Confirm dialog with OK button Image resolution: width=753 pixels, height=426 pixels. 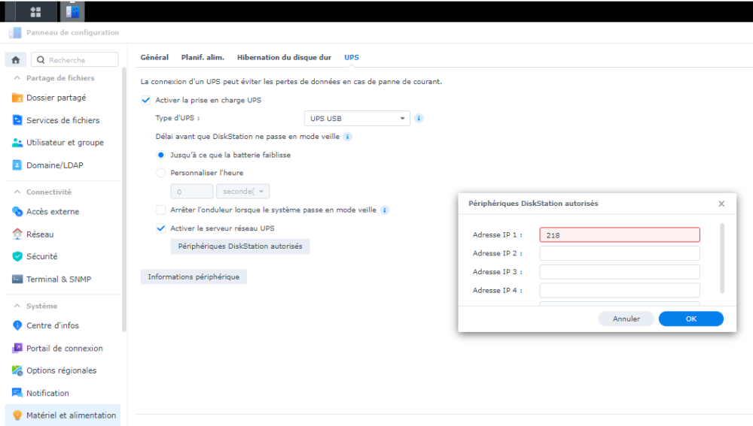[691, 319]
